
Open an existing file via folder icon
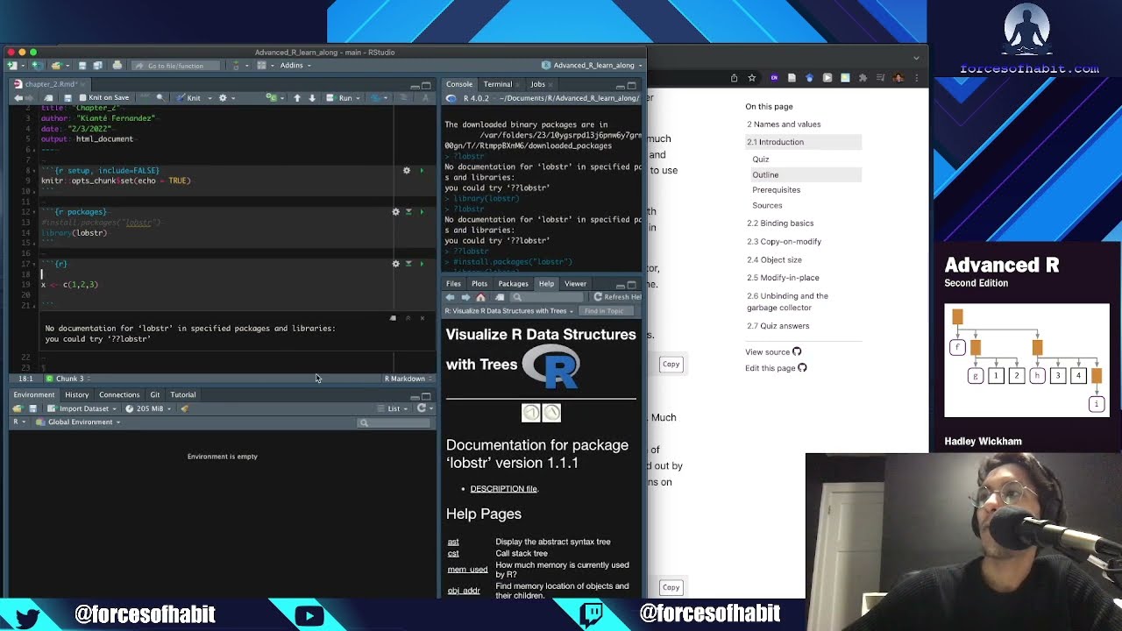click(55, 66)
